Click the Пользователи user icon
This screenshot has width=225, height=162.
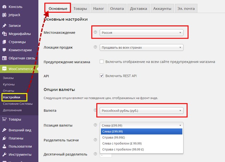click(5, 146)
